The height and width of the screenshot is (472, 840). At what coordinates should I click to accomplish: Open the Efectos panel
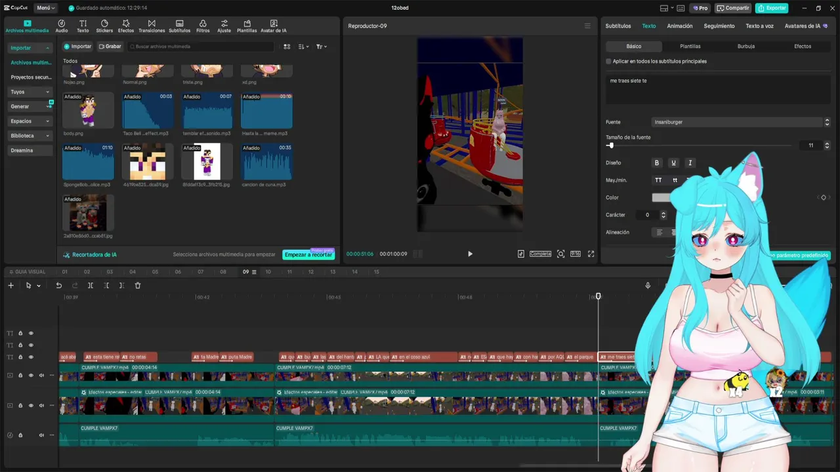pos(126,26)
